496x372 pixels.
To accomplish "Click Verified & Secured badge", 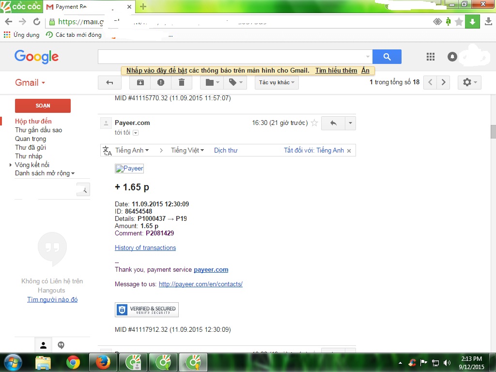I will pyautogui.click(x=147, y=310).
